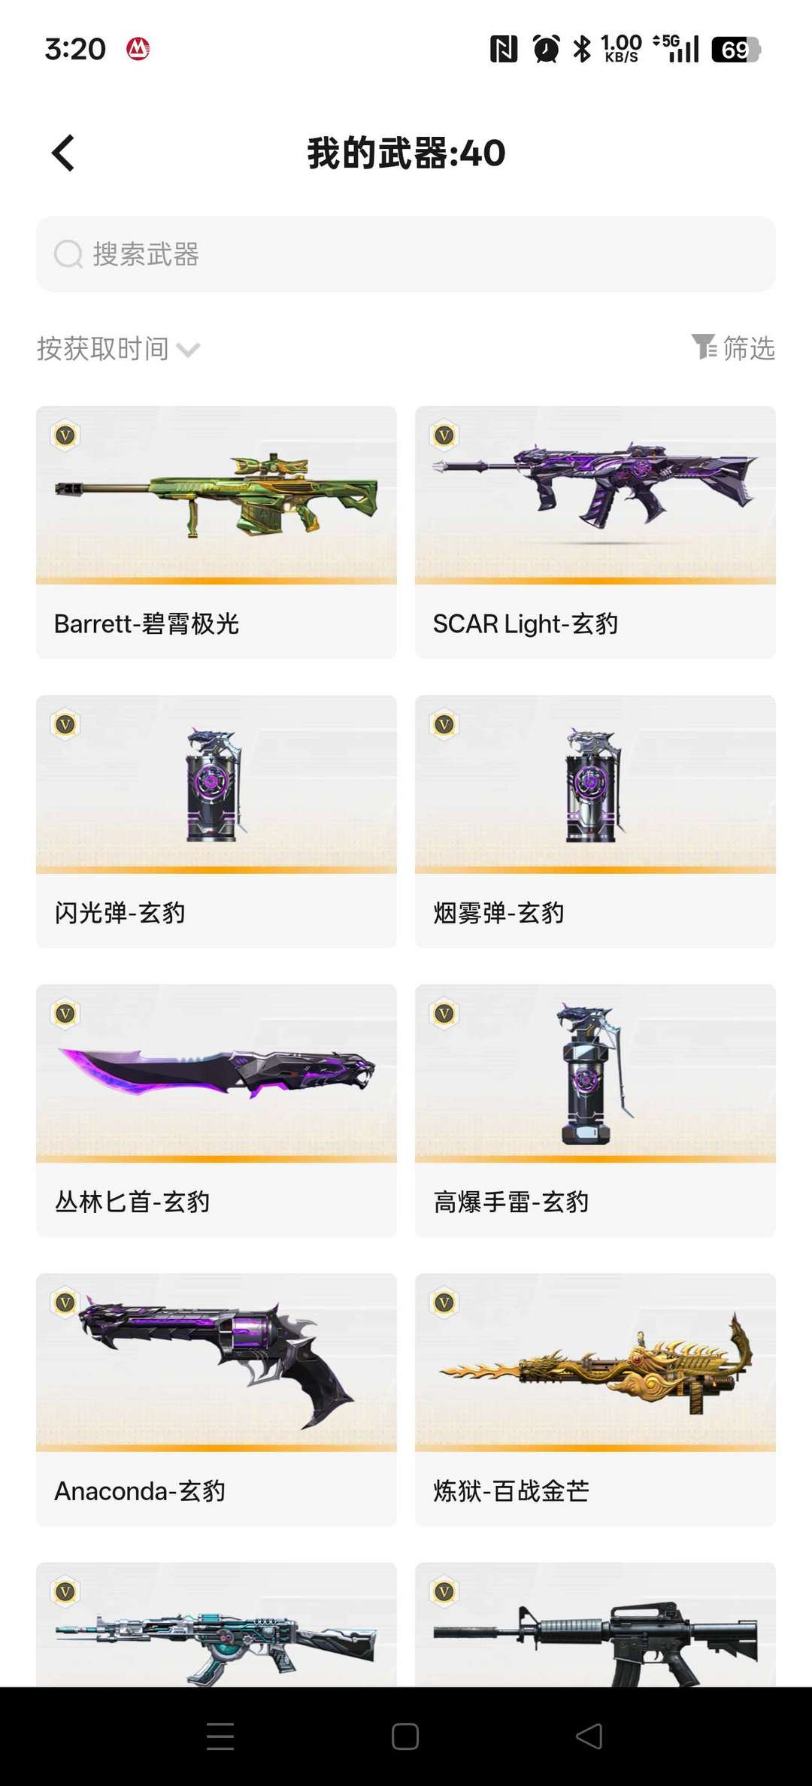Tap the V badge on the SCAR Light card
812x1786 pixels.
[x=444, y=435]
